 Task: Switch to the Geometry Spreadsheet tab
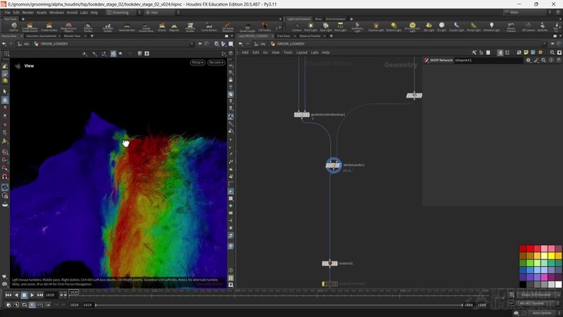(42, 36)
